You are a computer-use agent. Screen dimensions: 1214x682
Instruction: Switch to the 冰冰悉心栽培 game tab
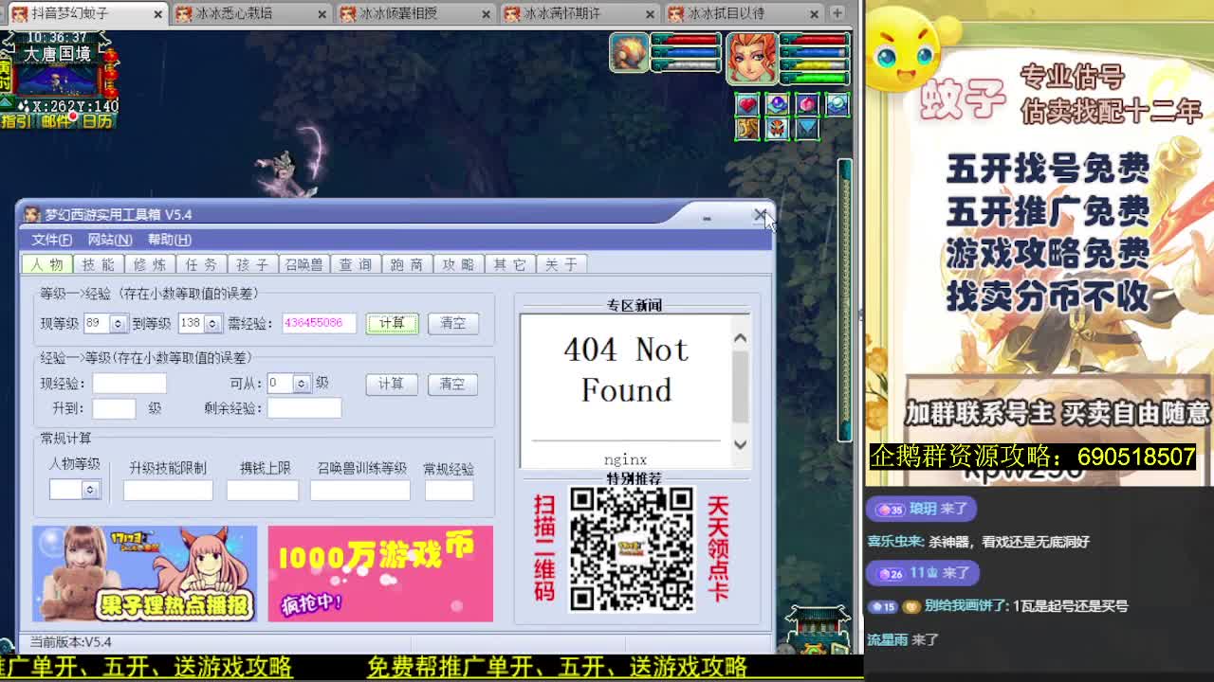tap(233, 13)
